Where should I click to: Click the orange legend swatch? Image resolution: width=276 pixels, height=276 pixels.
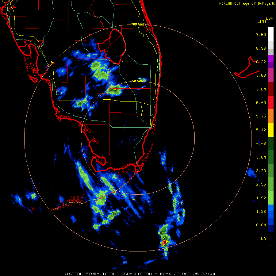click(x=271, y=116)
